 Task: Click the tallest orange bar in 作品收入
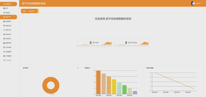(99, 82)
